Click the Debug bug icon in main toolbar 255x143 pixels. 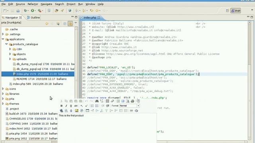25,11
